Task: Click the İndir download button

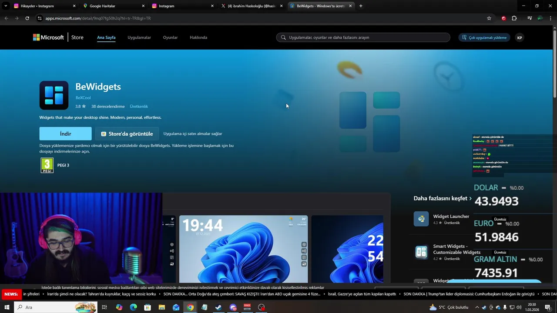Action: tap(65, 134)
